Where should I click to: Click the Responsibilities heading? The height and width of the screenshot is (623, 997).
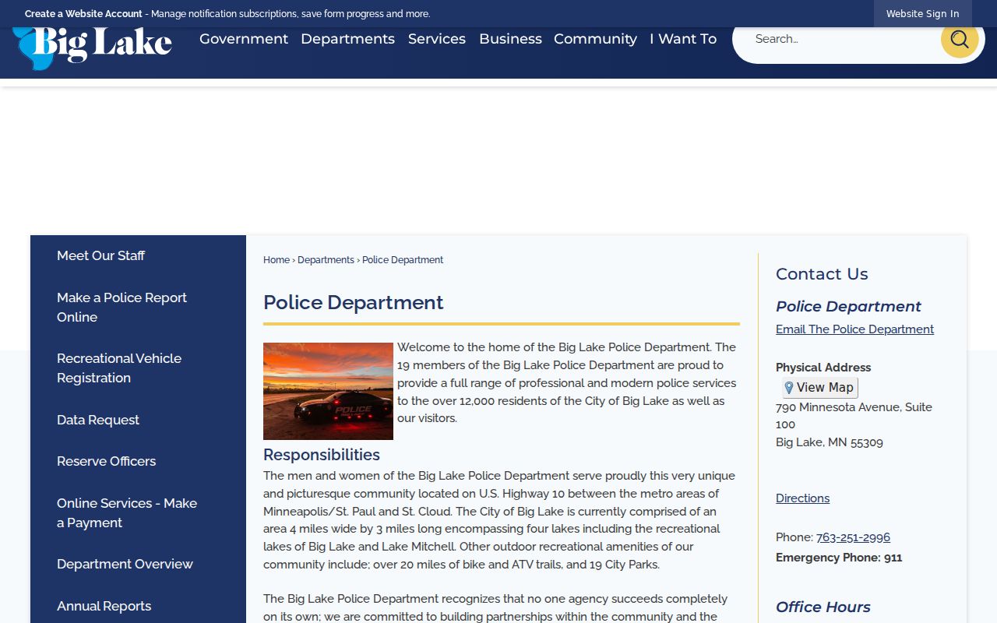[322, 455]
